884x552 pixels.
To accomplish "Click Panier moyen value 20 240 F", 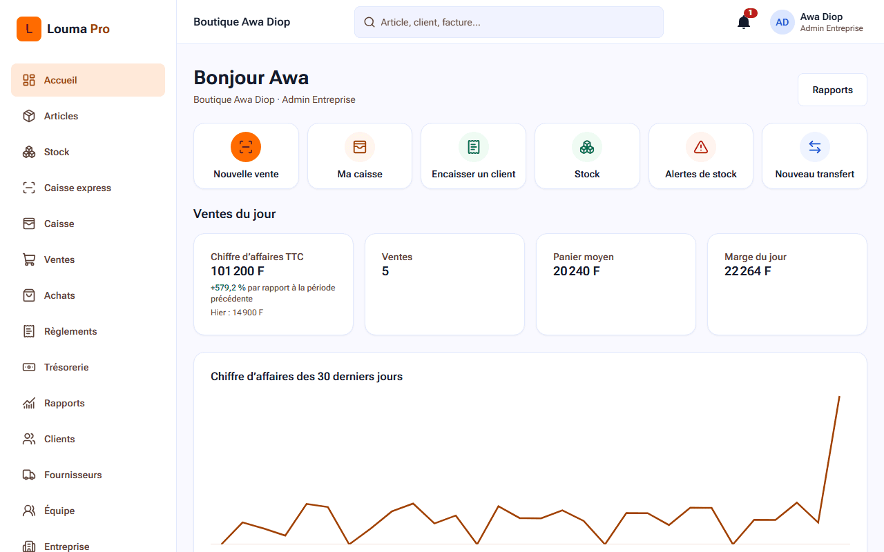I will pyautogui.click(x=577, y=271).
